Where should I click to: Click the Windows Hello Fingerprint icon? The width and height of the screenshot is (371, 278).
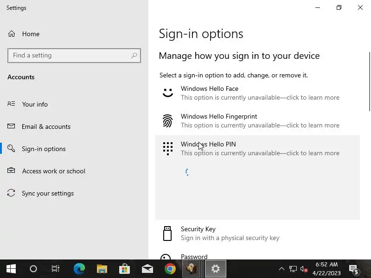[x=168, y=120]
